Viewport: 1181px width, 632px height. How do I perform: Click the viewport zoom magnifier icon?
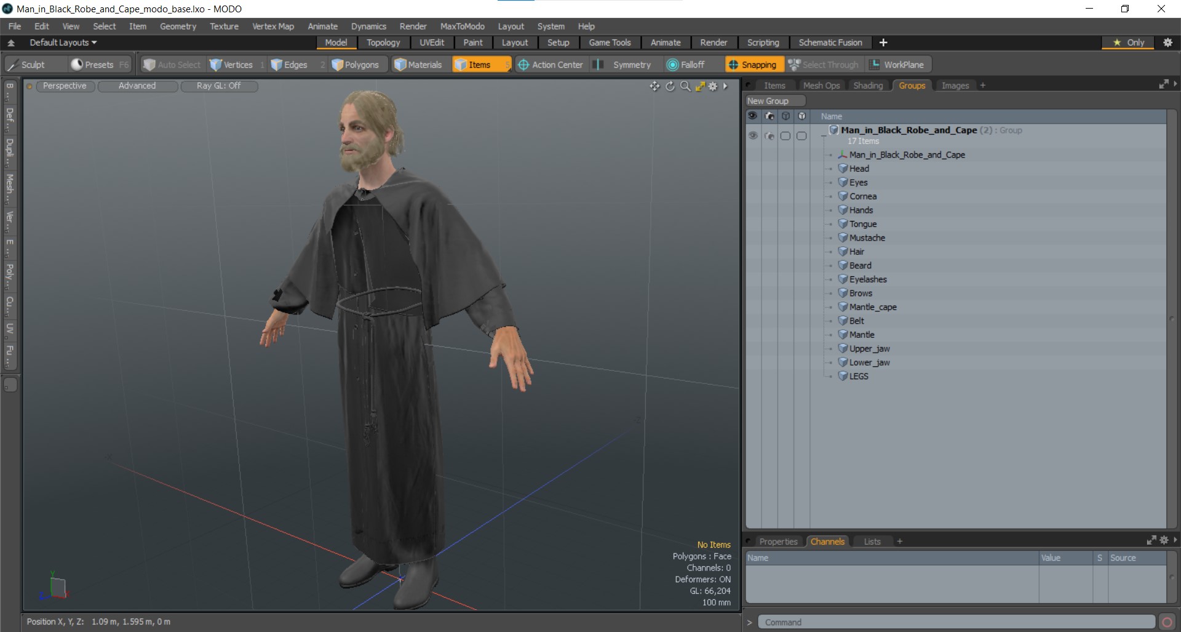[685, 86]
